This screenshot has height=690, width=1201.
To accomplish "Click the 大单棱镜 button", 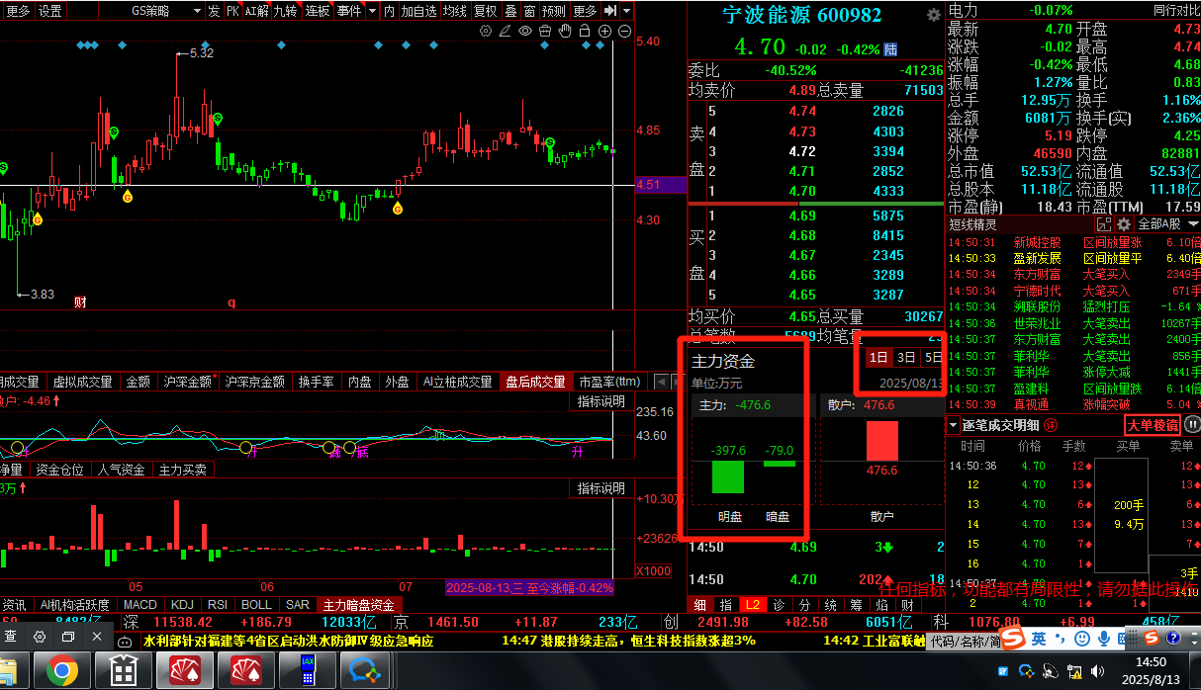I will click(1153, 425).
